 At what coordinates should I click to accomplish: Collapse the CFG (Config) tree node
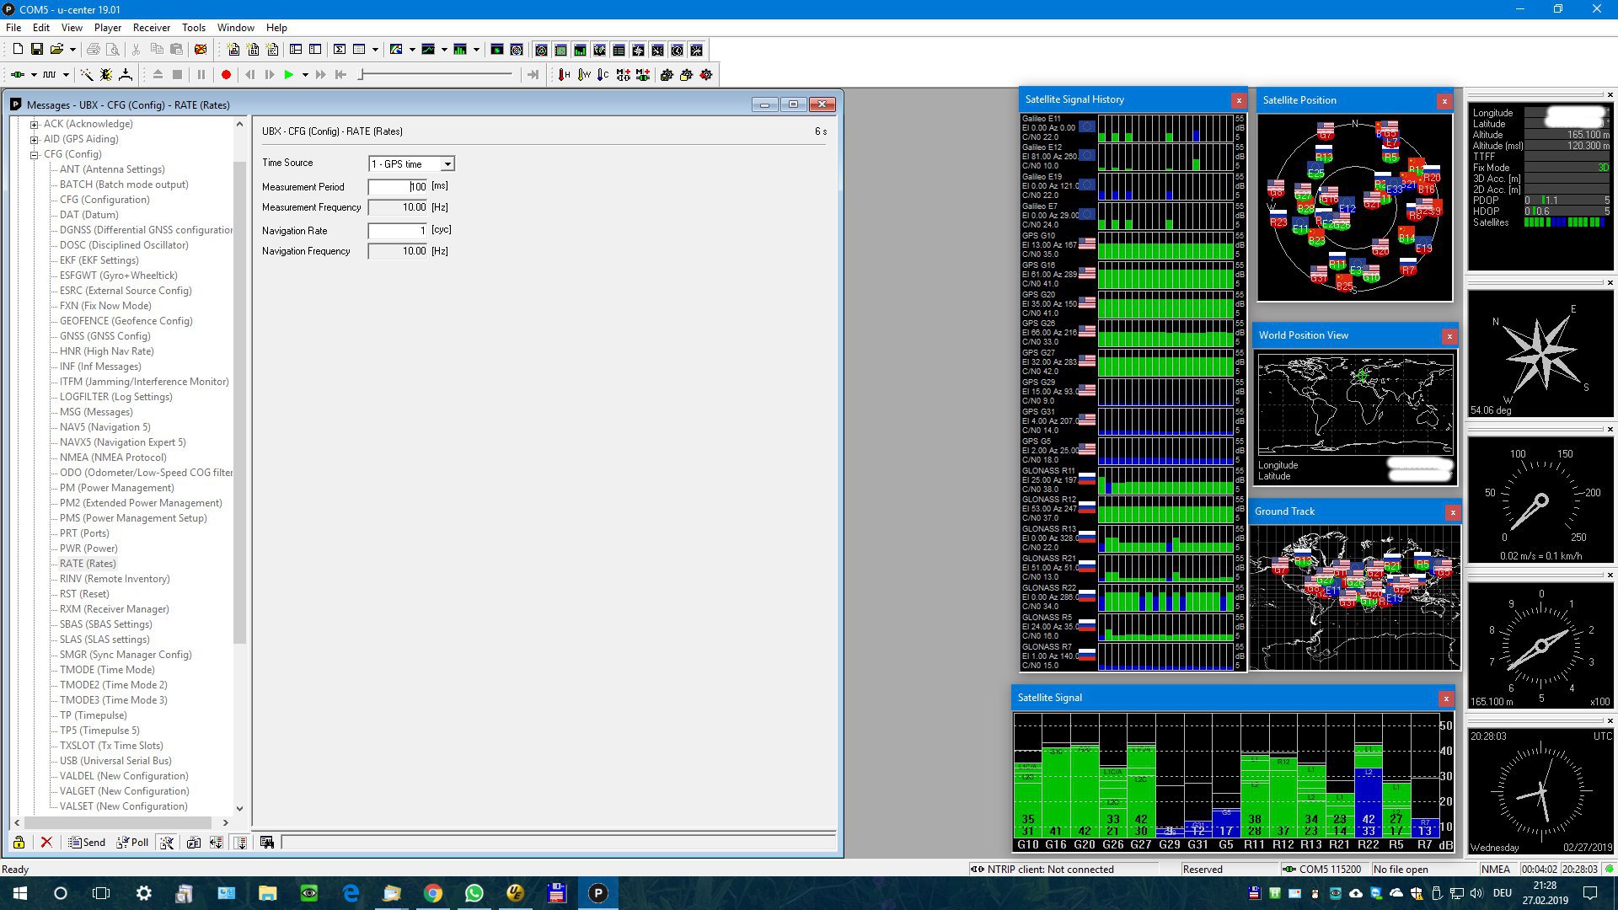[35, 155]
